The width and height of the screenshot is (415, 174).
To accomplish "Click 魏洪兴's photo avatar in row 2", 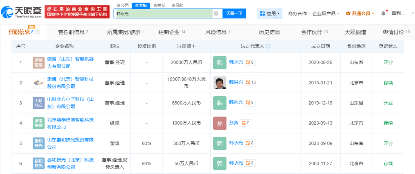I will click(220, 83).
